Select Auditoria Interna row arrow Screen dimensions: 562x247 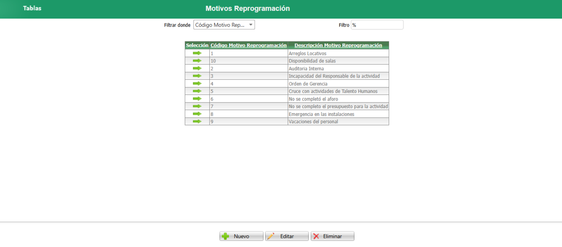coord(197,68)
